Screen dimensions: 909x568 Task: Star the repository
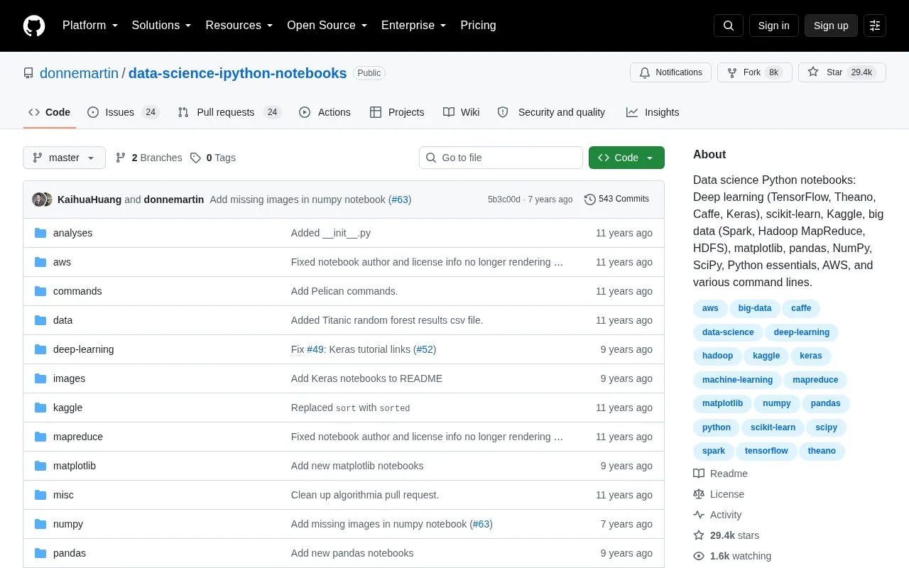point(842,72)
